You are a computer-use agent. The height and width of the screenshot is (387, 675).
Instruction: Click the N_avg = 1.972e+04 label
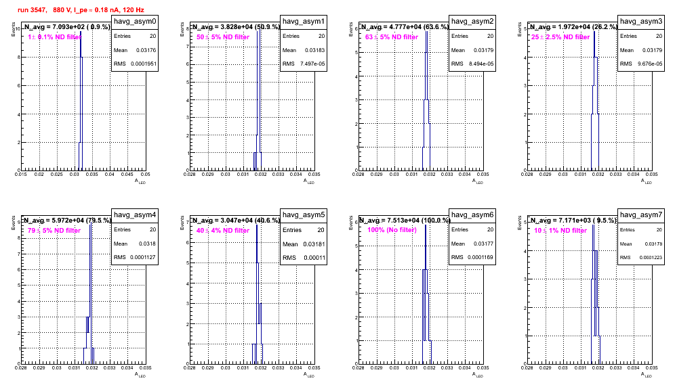pos(574,26)
